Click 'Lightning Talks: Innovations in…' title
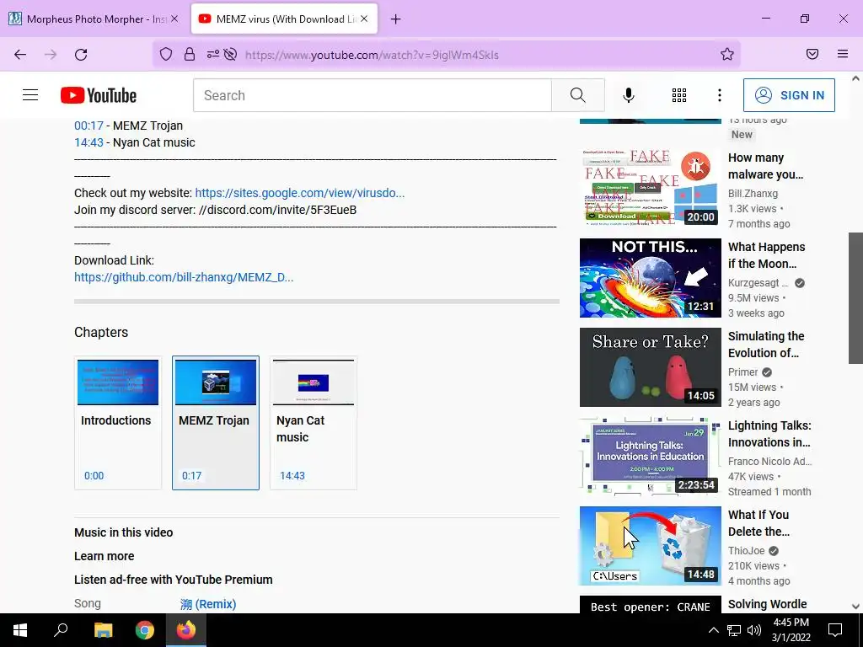Screen dimensions: 863x647 pyautogui.click(x=769, y=434)
